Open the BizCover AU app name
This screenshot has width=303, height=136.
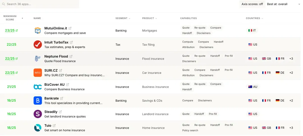[54, 85]
